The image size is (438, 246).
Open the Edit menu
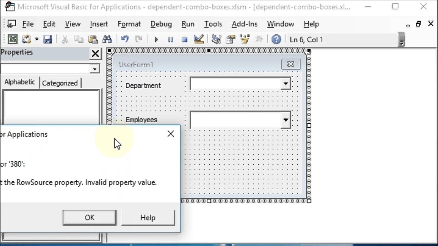pos(49,24)
